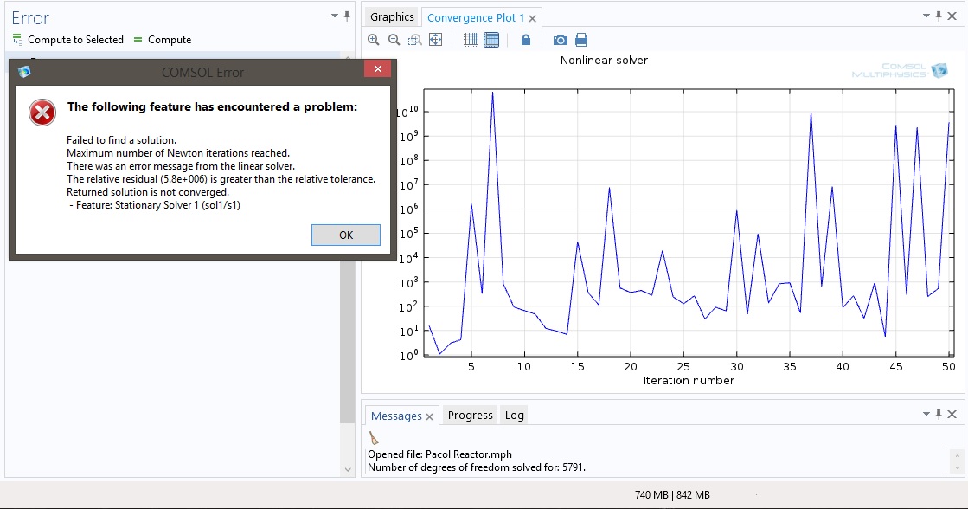The width and height of the screenshot is (968, 509).
Task: Pin the Error settings panel
Action: pos(348,16)
